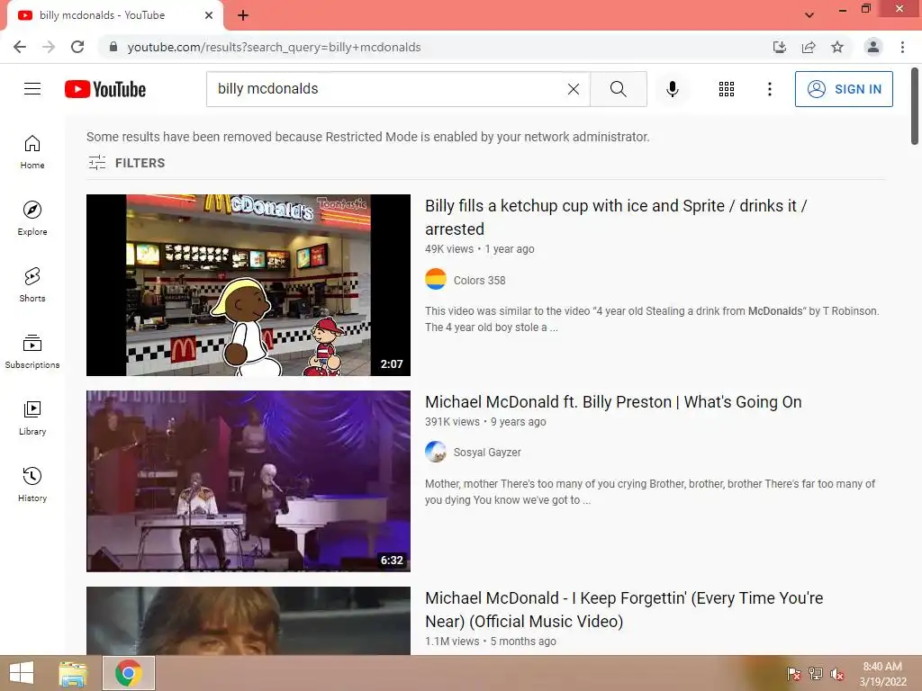The image size is (922, 691).
Task: Click description starting 'Mother, mother There's too many'
Action: [x=650, y=492]
